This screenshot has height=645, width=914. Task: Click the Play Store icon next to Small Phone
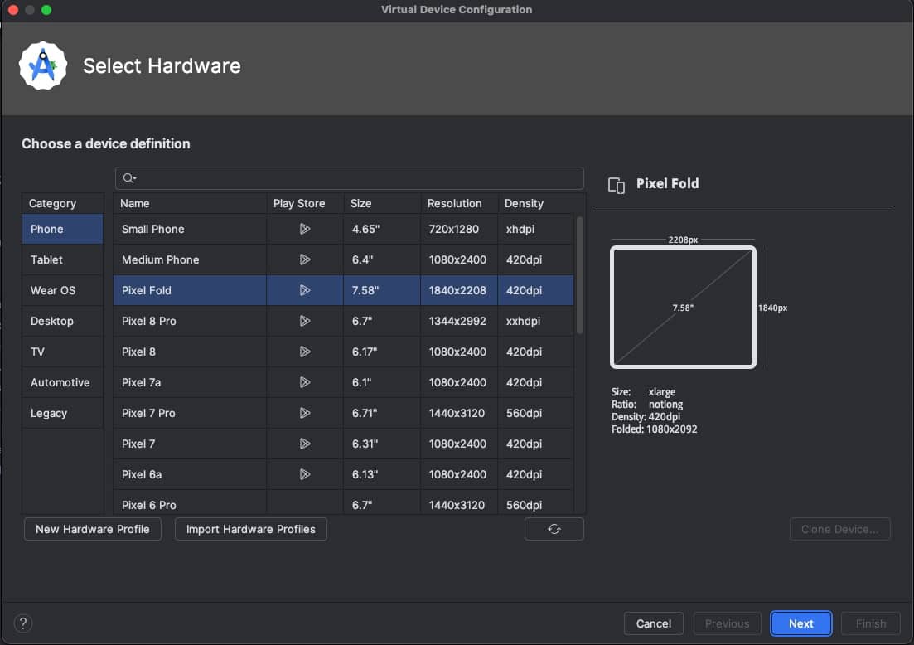[x=303, y=229]
